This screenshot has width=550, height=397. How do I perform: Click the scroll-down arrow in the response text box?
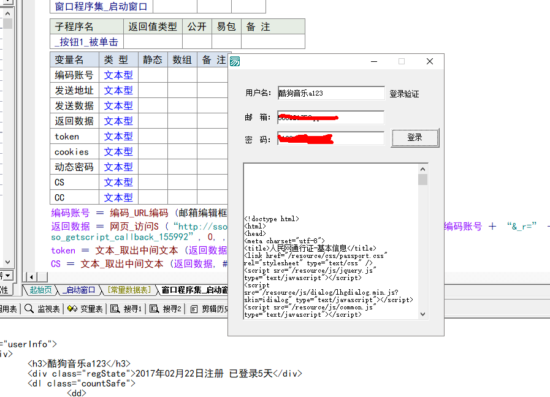click(422, 314)
